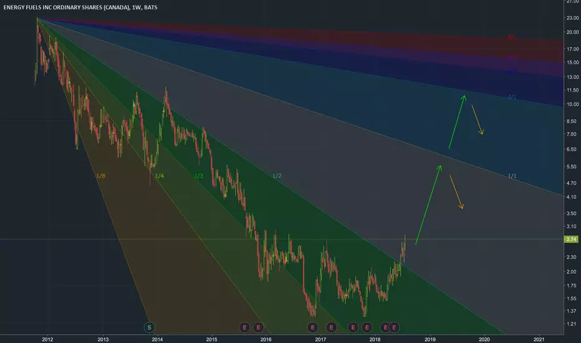Select the current price tag 2.74
Image resolution: width=581 pixels, height=343 pixels.
pos(572,239)
